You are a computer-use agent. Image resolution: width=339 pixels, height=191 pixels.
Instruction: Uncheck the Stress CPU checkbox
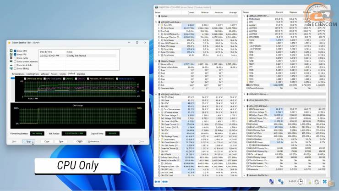pyautogui.click(x=15, y=51)
